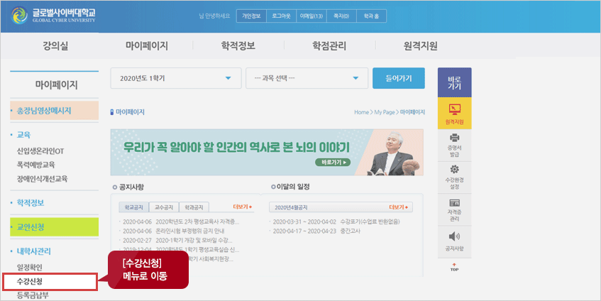The width and height of the screenshot is (601, 301).
Task: Open the 원격지원 main menu
Action: point(421,46)
